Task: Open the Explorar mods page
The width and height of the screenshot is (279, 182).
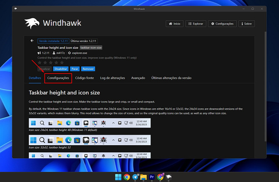Action: pyautogui.click(x=196, y=24)
